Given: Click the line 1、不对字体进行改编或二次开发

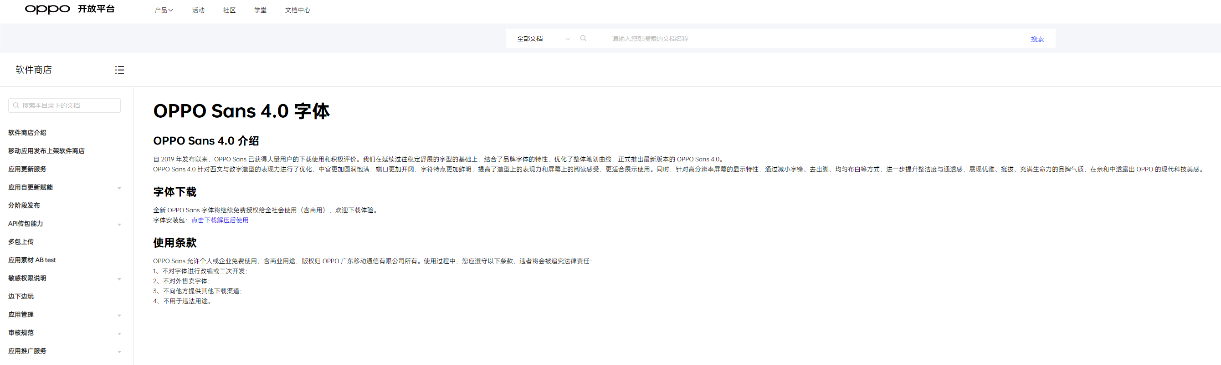Looking at the screenshot, I should (x=200, y=271).
